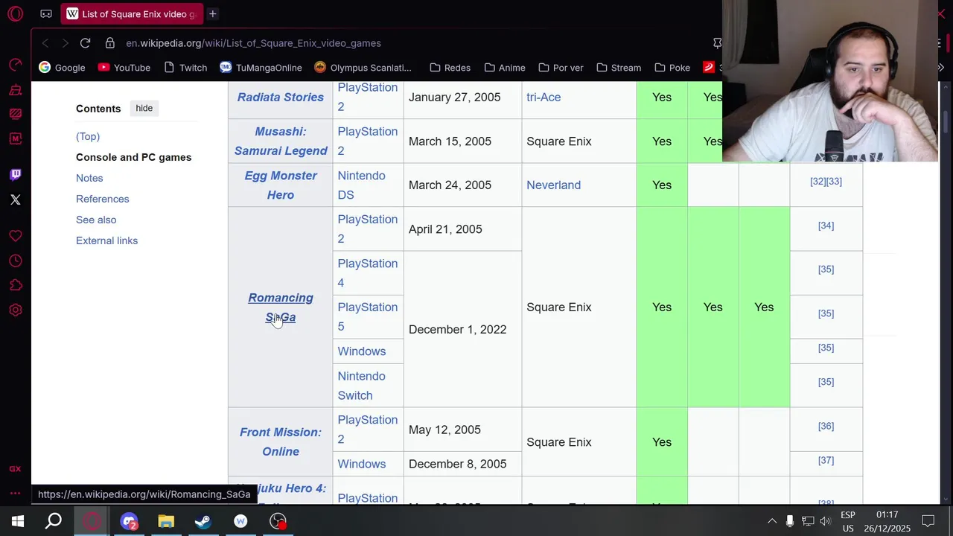Click the GX logo near sidebar bottom
The width and height of the screenshot is (953, 536).
point(15,469)
